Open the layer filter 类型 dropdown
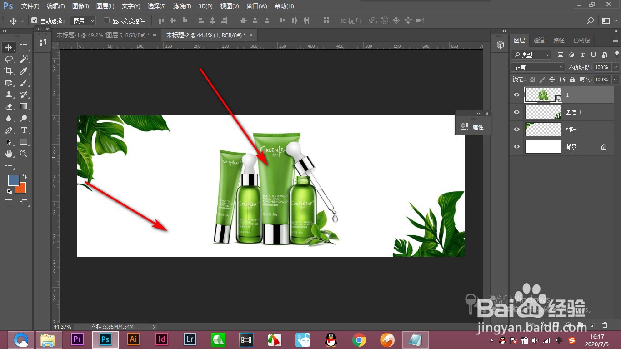Screen dimensions: 621x349 [531, 55]
